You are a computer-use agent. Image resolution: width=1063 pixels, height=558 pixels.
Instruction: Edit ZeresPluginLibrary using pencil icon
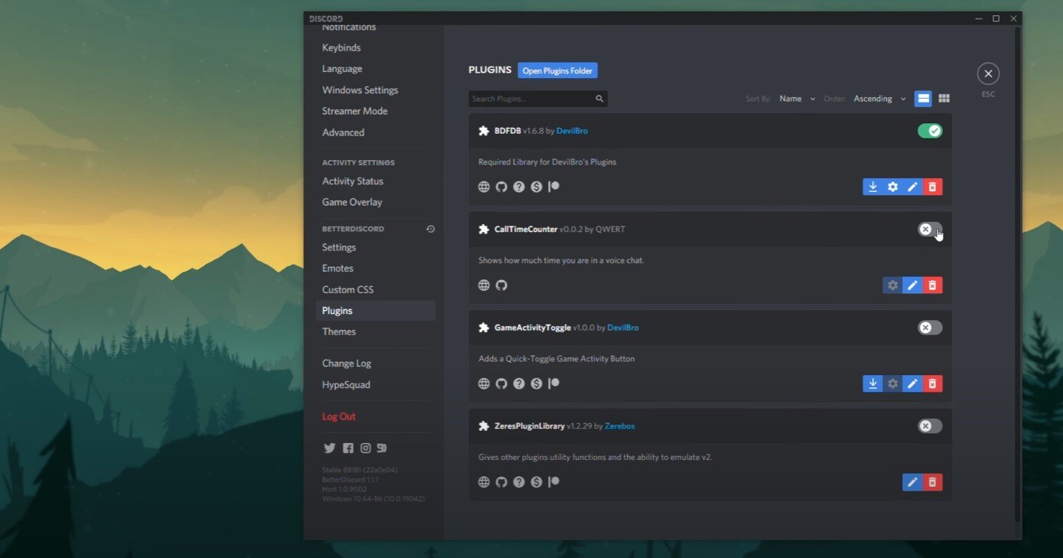(x=912, y=482)
